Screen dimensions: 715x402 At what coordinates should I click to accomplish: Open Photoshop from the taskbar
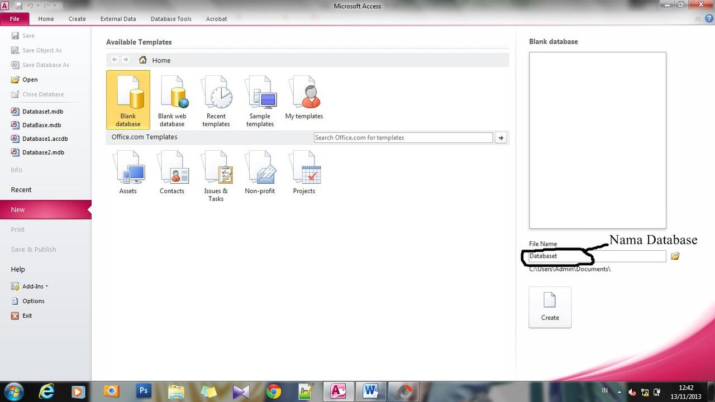pyautogui.click(x=144, y=391)
